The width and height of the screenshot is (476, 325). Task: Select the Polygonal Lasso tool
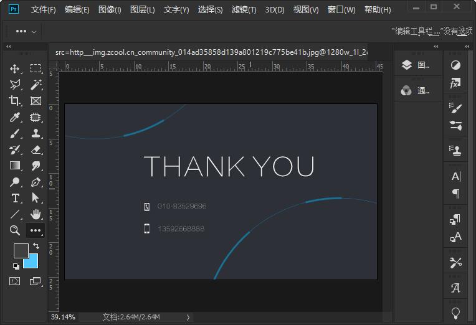(14, 85)
